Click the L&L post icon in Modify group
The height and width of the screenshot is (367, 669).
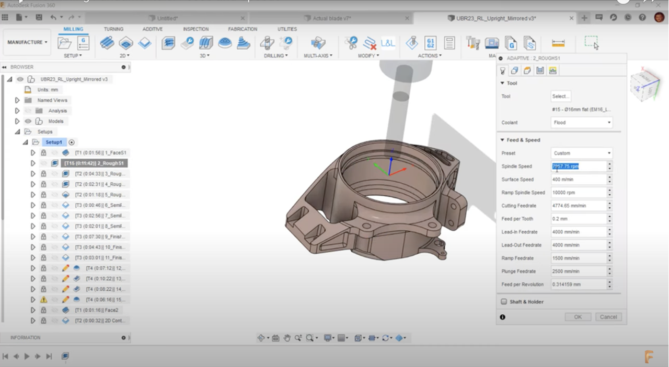click(387, 43)
